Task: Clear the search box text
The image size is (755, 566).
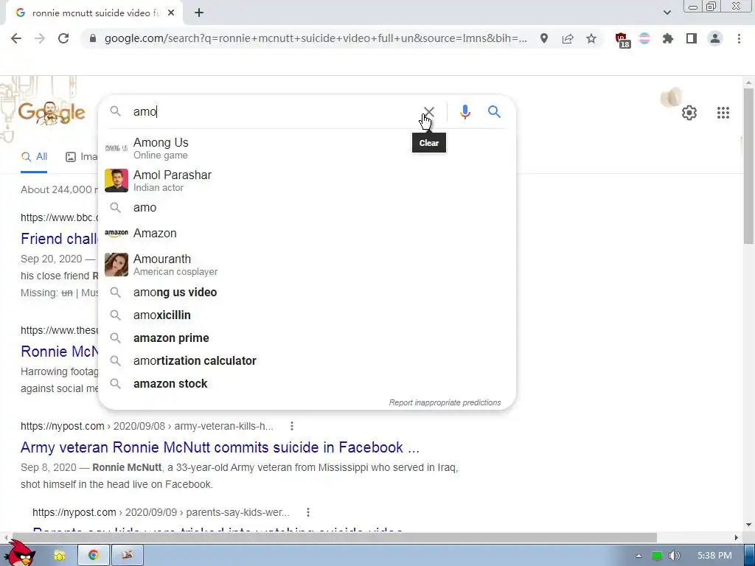Action: [428, 112]
